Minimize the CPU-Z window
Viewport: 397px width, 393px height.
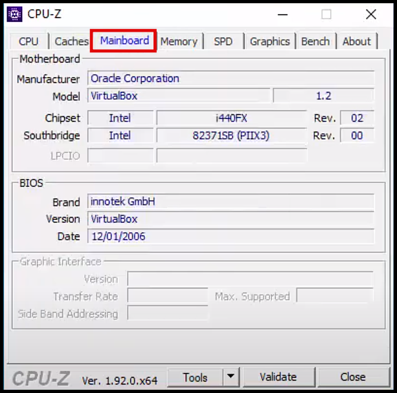click(282, 14)
